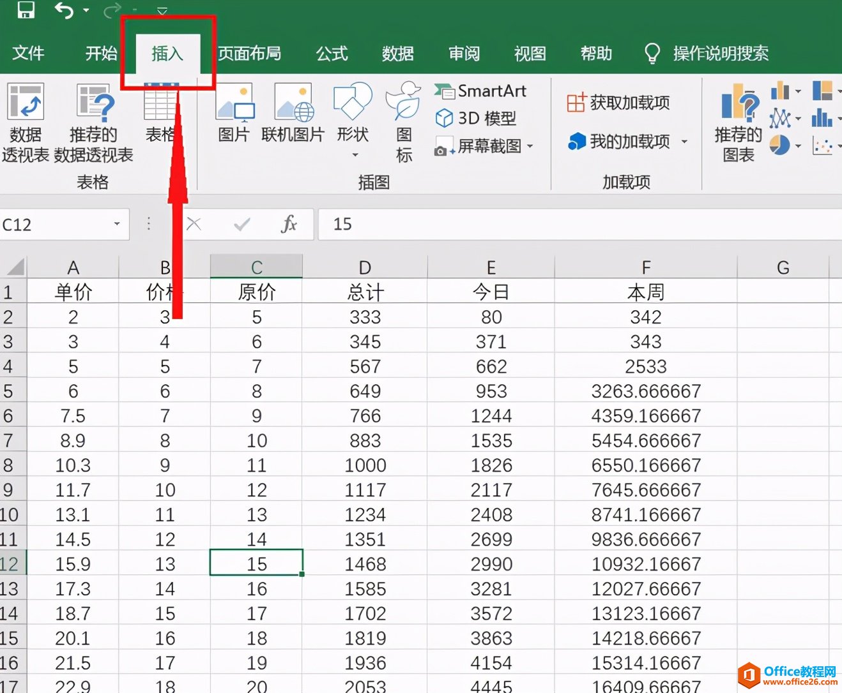Select column G header
842x693 pixels.
point(783,267)
